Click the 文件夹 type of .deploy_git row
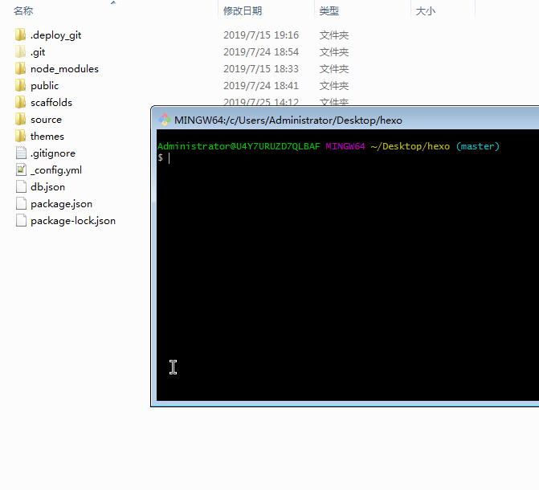 pos(334,35)
